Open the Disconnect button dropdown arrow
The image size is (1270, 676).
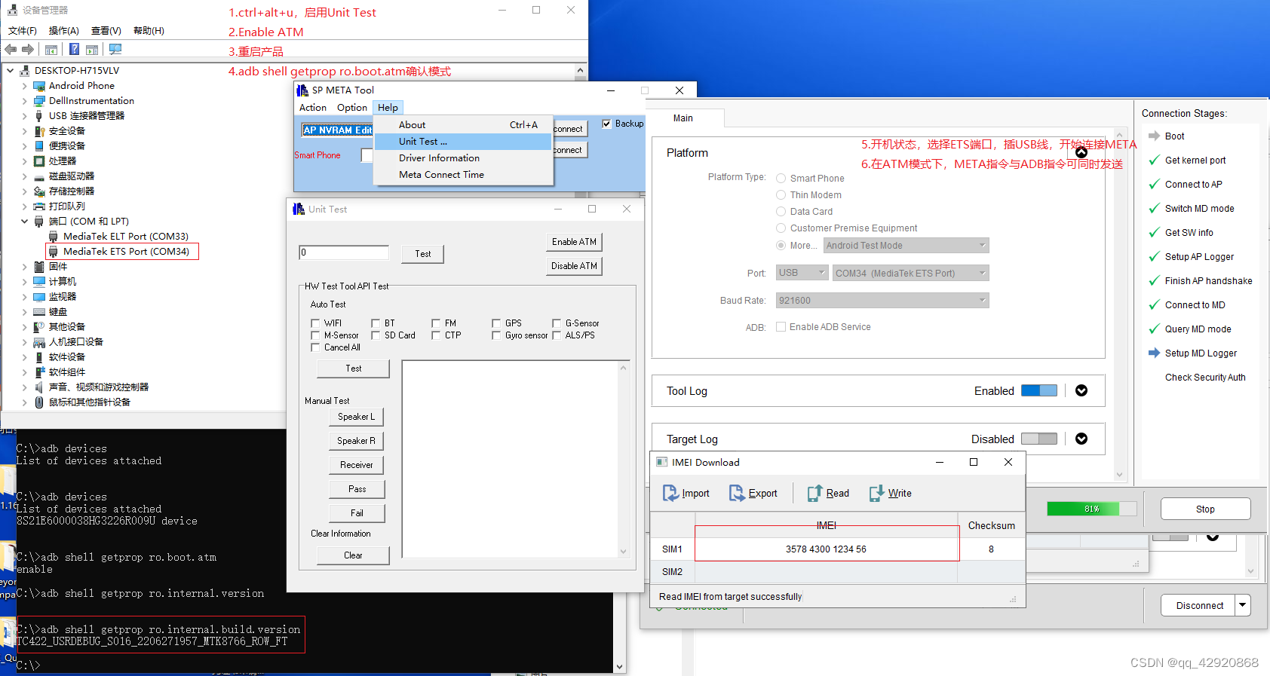tap(1243, 605)
